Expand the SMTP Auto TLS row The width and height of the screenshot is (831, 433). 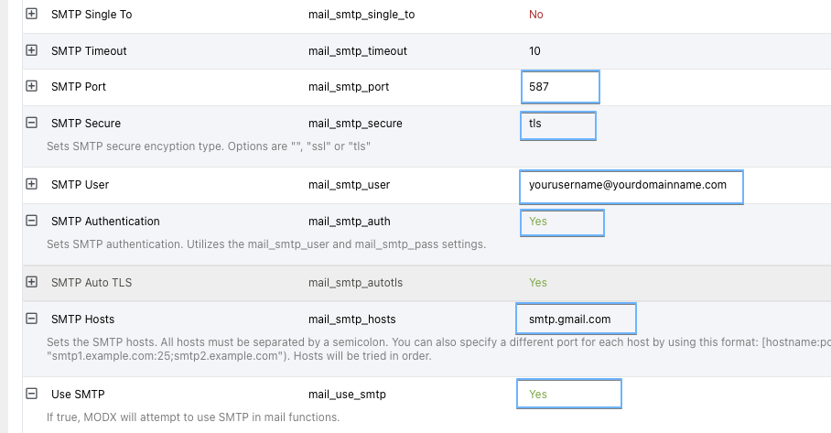pos(32,282)
